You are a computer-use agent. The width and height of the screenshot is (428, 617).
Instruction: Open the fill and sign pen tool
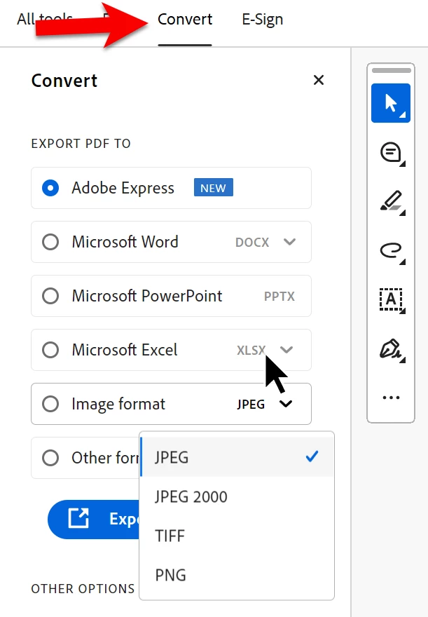click(x=391, y=348)
